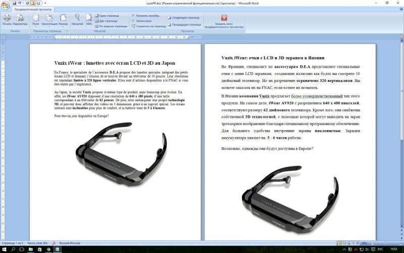Toggle the Показать линейку checkbox

pos(133,16)
